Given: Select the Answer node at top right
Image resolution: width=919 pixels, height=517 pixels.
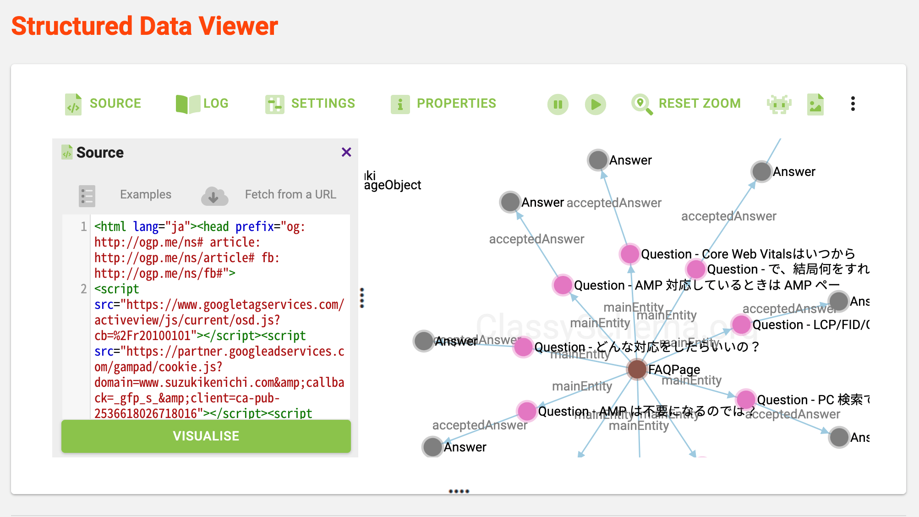Looking at the screenshot, I should click(761, 171).
